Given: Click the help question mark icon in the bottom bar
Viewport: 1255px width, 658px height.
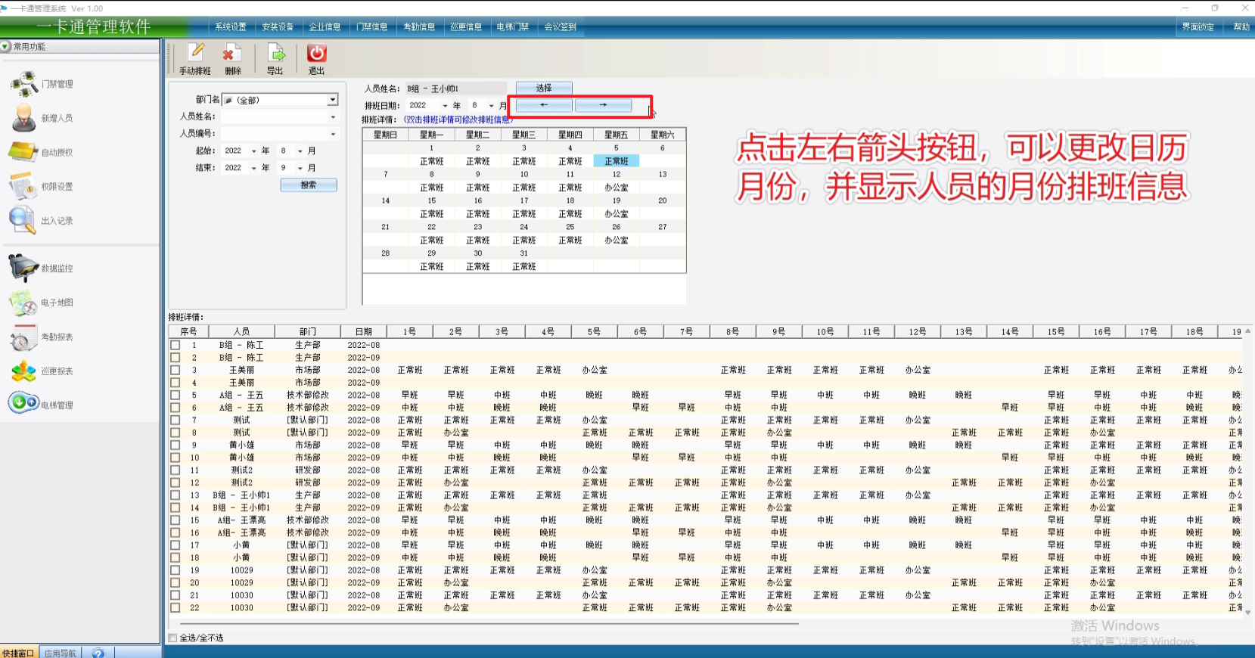Looking at the screenshot, I should tap(98, 653).
